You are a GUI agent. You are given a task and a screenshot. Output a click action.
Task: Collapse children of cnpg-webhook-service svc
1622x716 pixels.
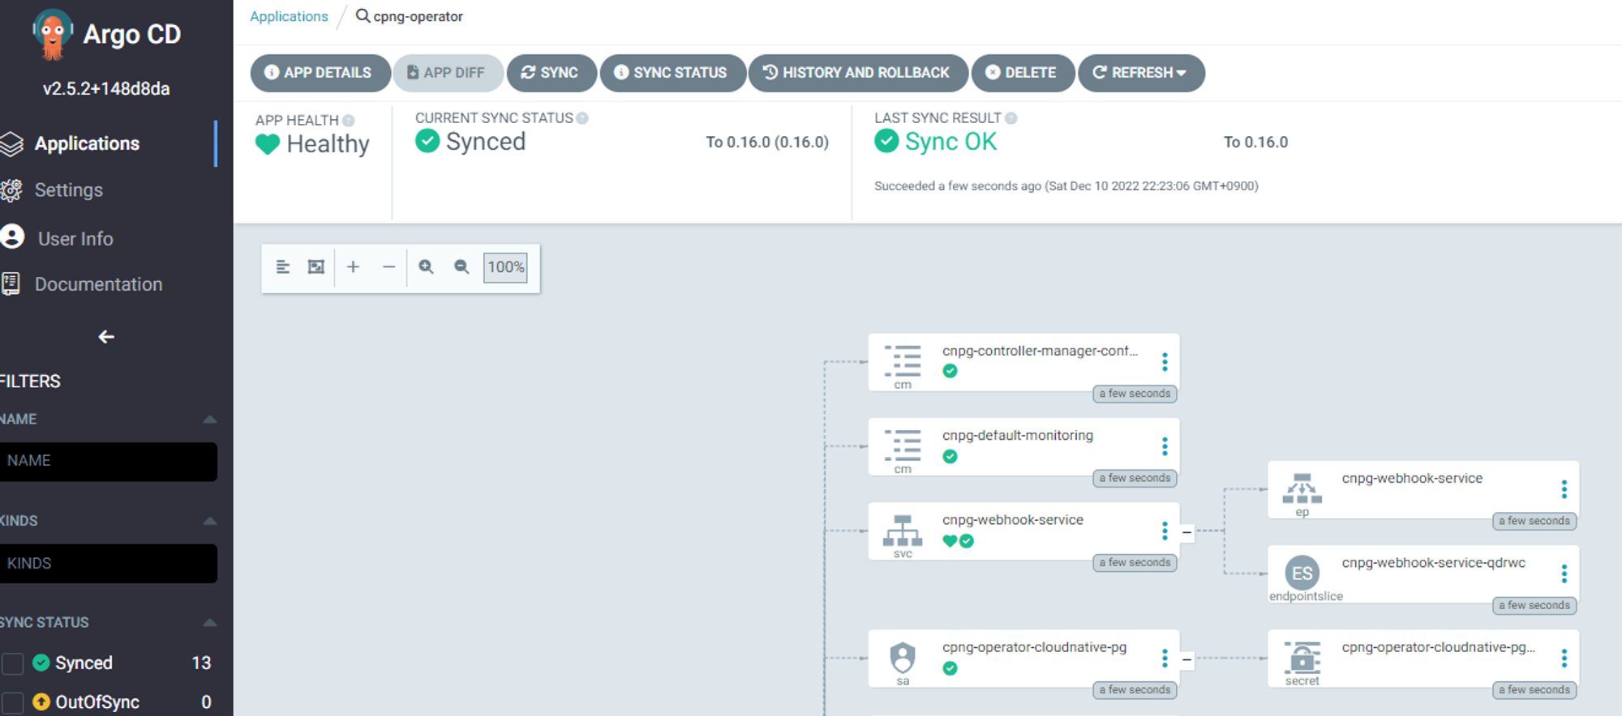pos(1187,532)
